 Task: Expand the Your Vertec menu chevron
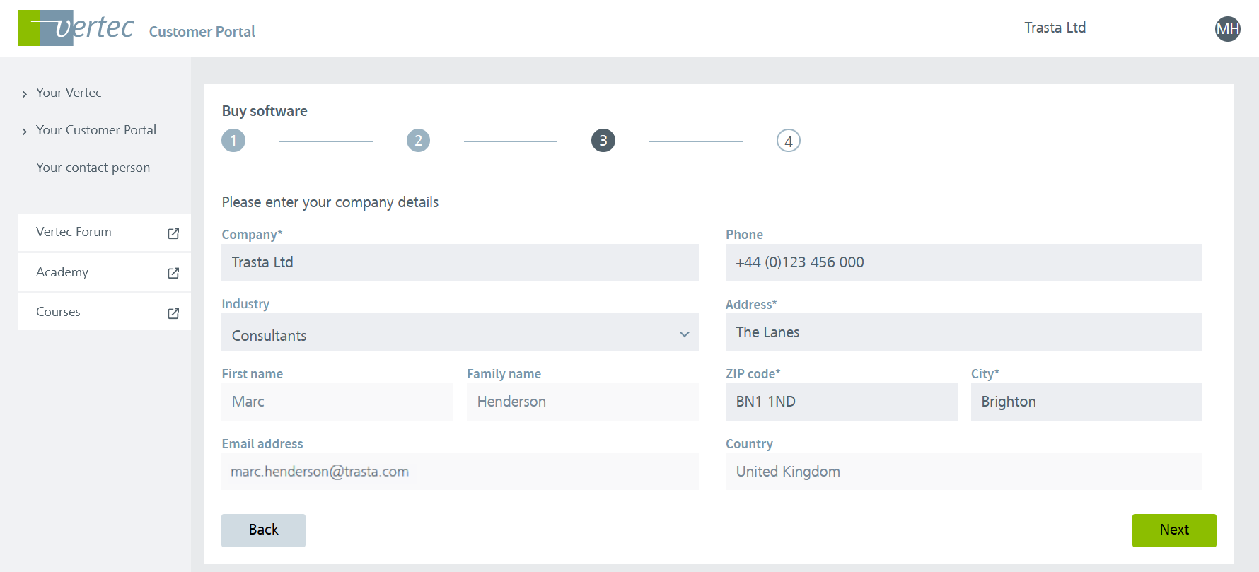[x=25, y=94]
